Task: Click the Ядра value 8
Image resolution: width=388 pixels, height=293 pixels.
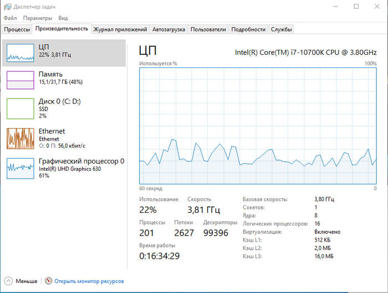Action: [x=316, y=216]
